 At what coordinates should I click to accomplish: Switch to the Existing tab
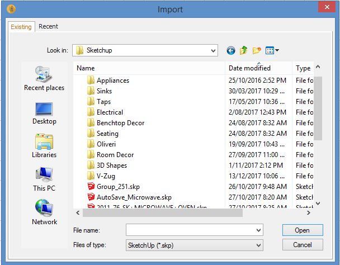(21, 27)
